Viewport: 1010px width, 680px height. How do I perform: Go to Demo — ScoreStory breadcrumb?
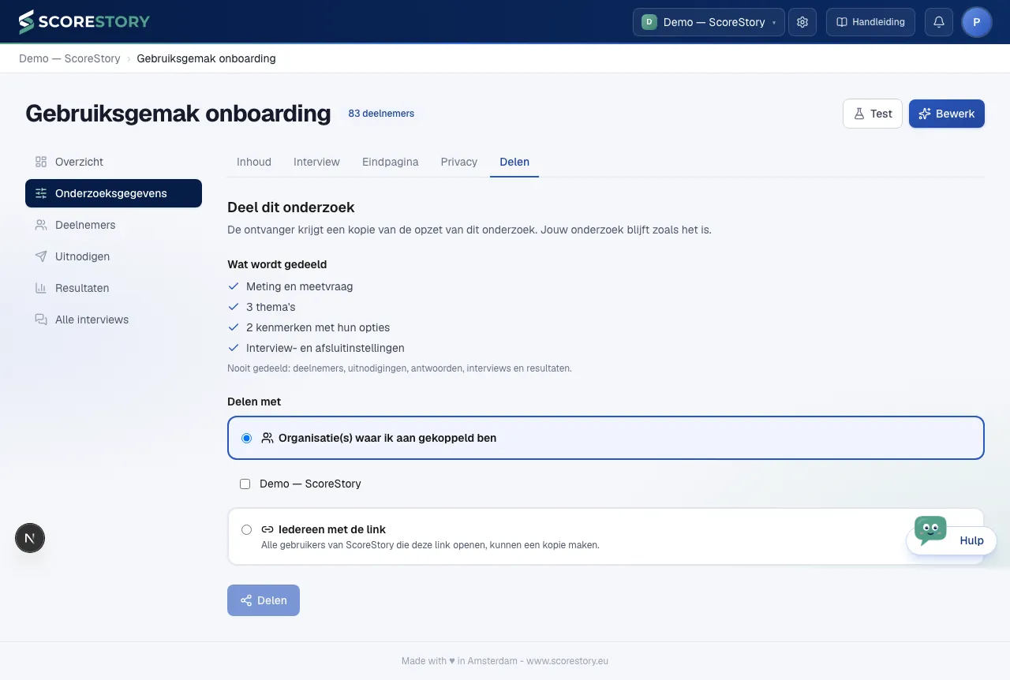point(69,58)
